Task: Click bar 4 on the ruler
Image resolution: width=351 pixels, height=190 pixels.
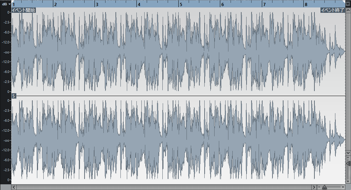Action: (139, 5)
